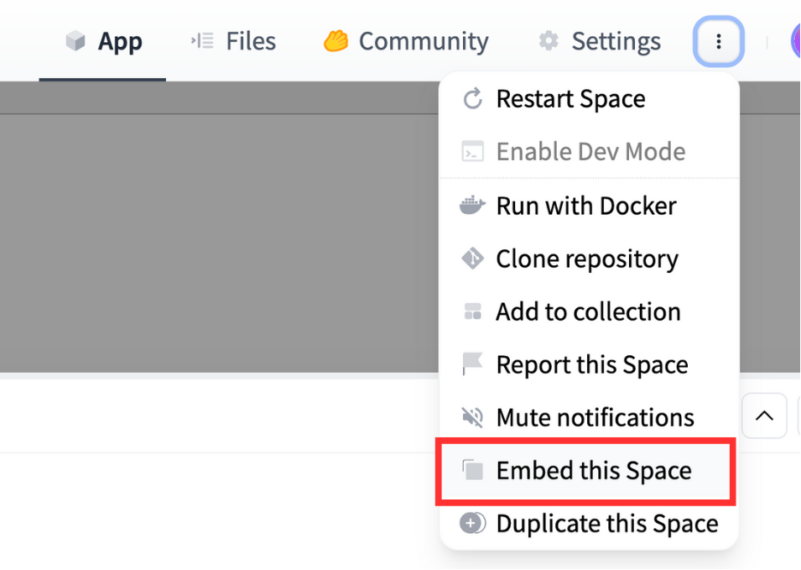Click the Embed this Space copy icon
The height and width of the screenshot is (570, 801).
click(x=472, y=470)
